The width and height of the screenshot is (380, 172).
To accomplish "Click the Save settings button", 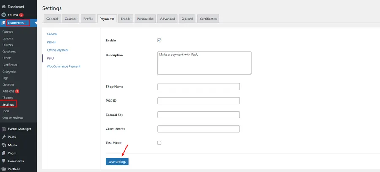I will (117, 162).
